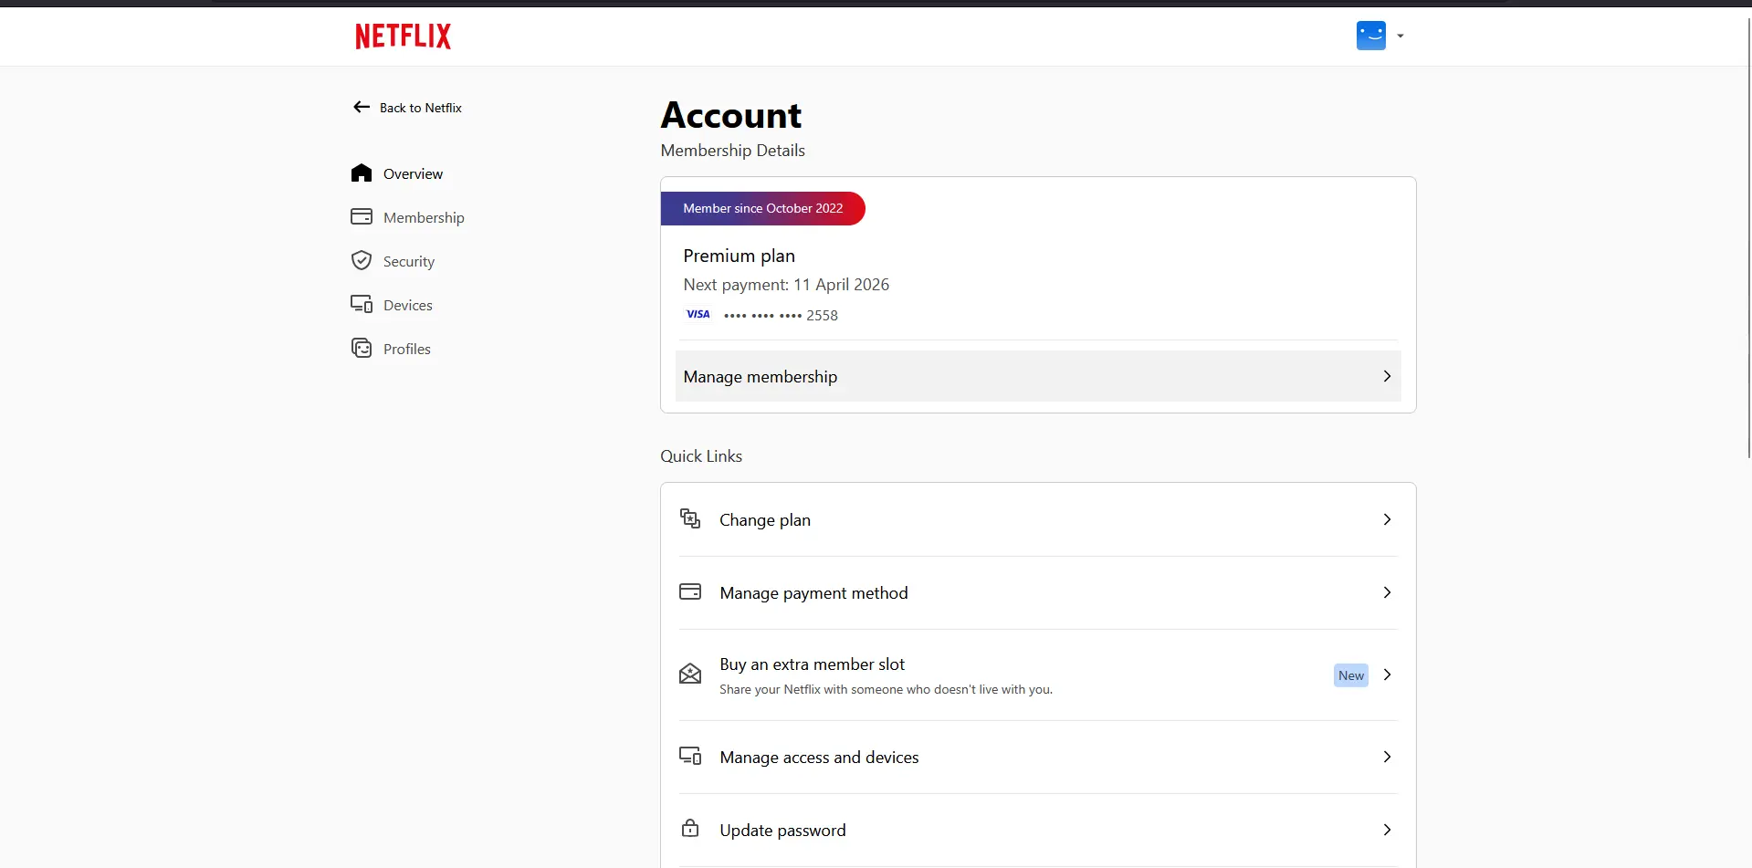Click the Change plan icon in Quick Links

click(690, 519)
